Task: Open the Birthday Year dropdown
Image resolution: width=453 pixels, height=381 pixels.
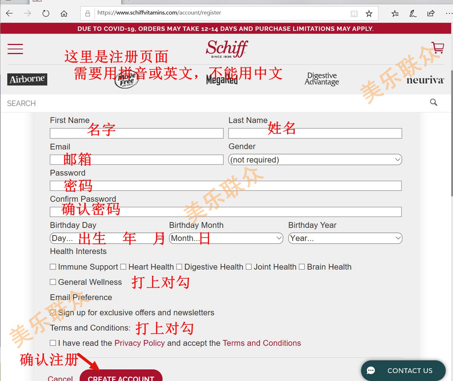Action: pos(345,238)
